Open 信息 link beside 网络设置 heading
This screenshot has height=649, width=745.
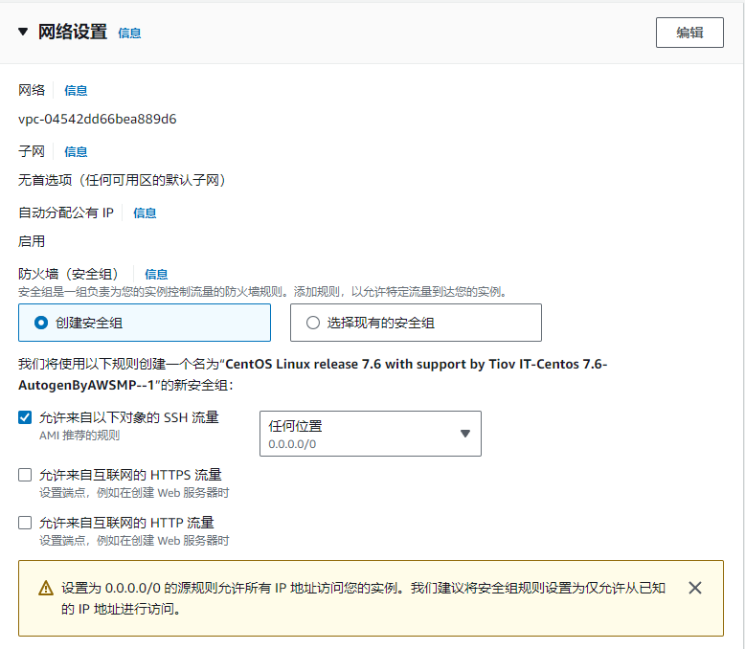click(x=129, y=33)
